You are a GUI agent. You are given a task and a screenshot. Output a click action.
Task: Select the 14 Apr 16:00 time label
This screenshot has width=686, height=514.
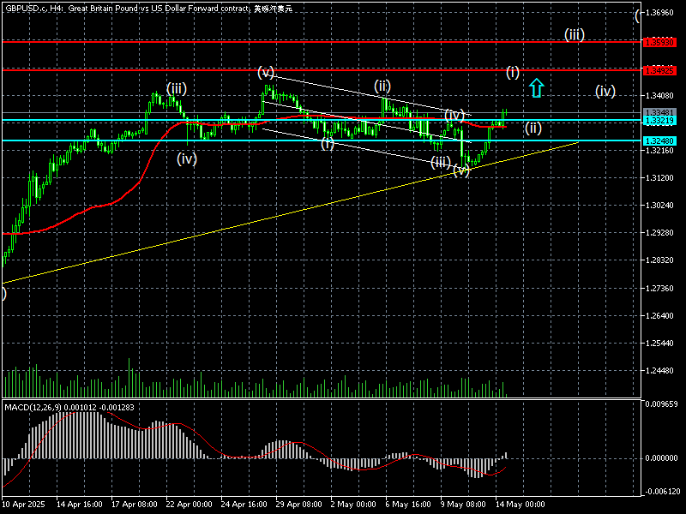80,505
